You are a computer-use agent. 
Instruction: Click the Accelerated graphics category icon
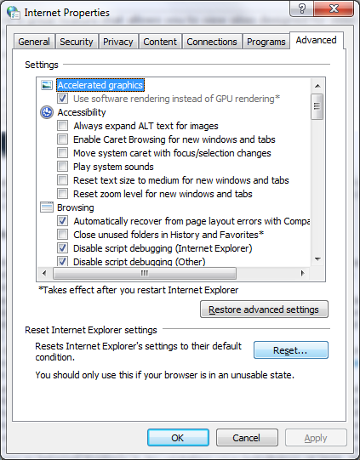pos(47,85)
